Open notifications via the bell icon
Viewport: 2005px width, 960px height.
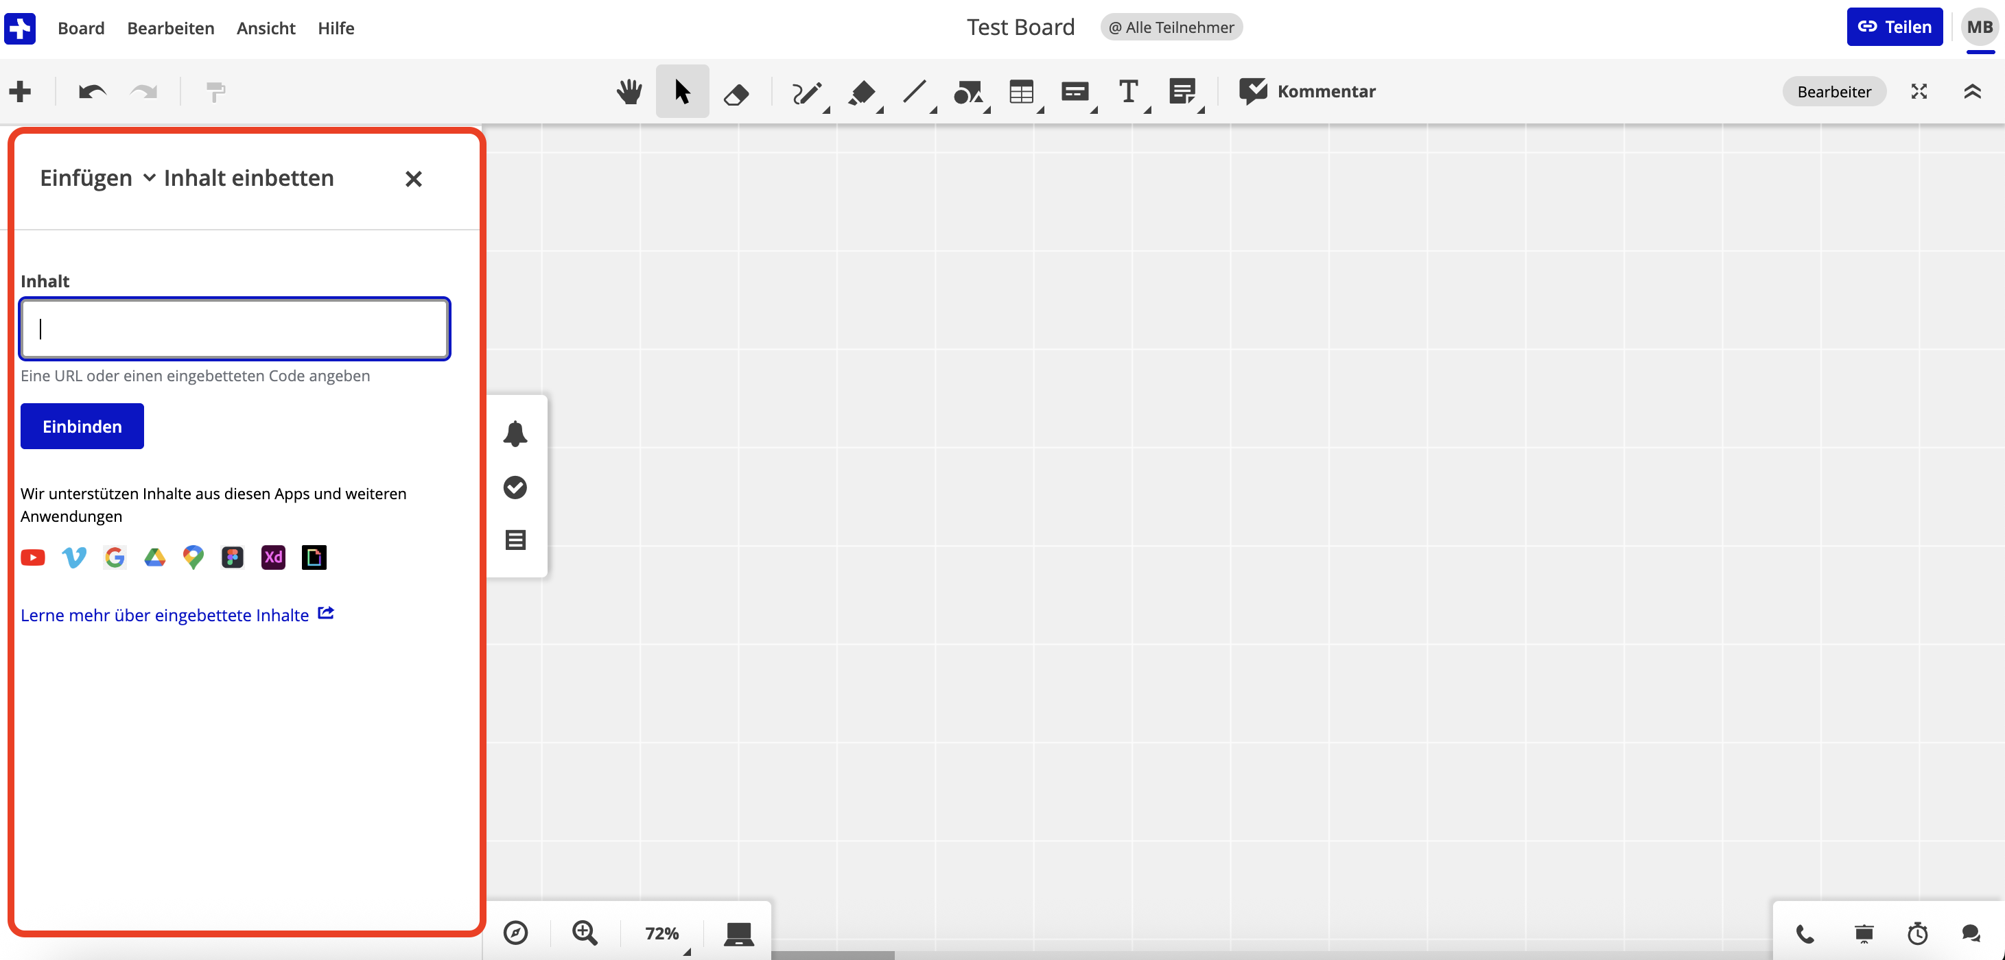coord(515,434)
